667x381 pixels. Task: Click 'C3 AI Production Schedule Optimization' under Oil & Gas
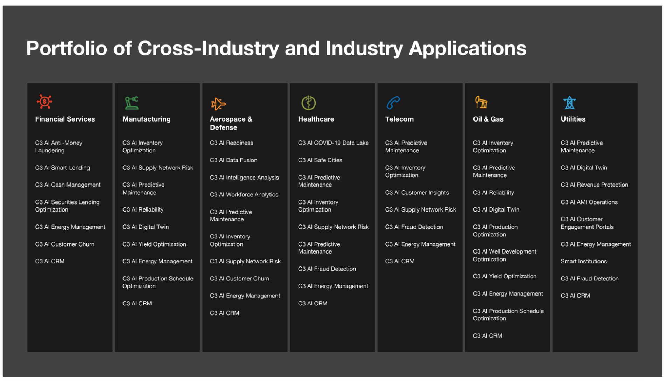pos(508,315)
